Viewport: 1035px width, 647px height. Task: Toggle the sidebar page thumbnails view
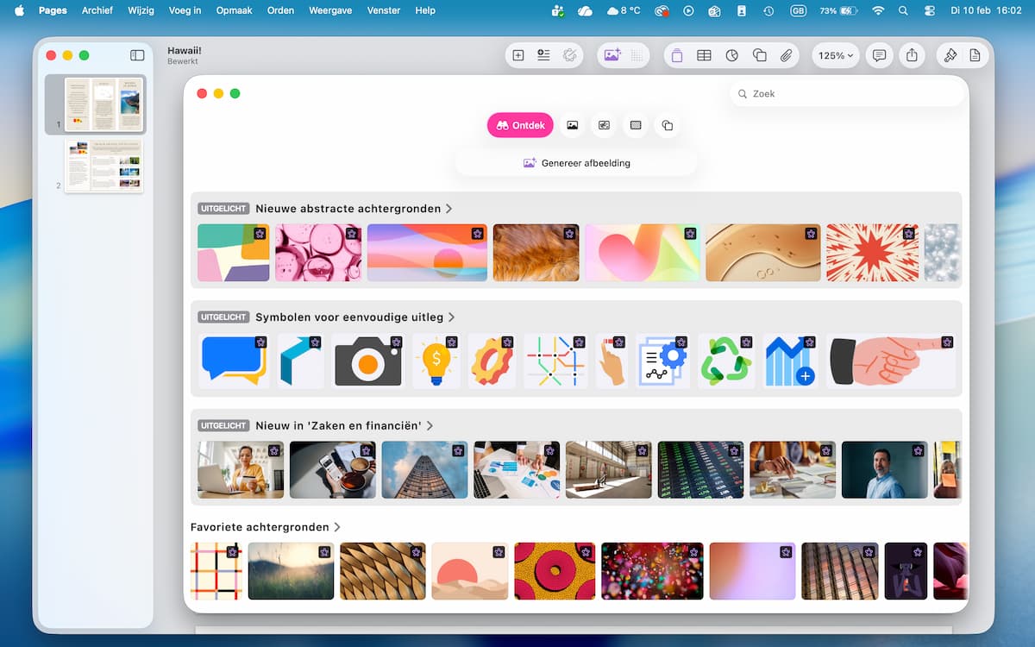tap(137, 55)
